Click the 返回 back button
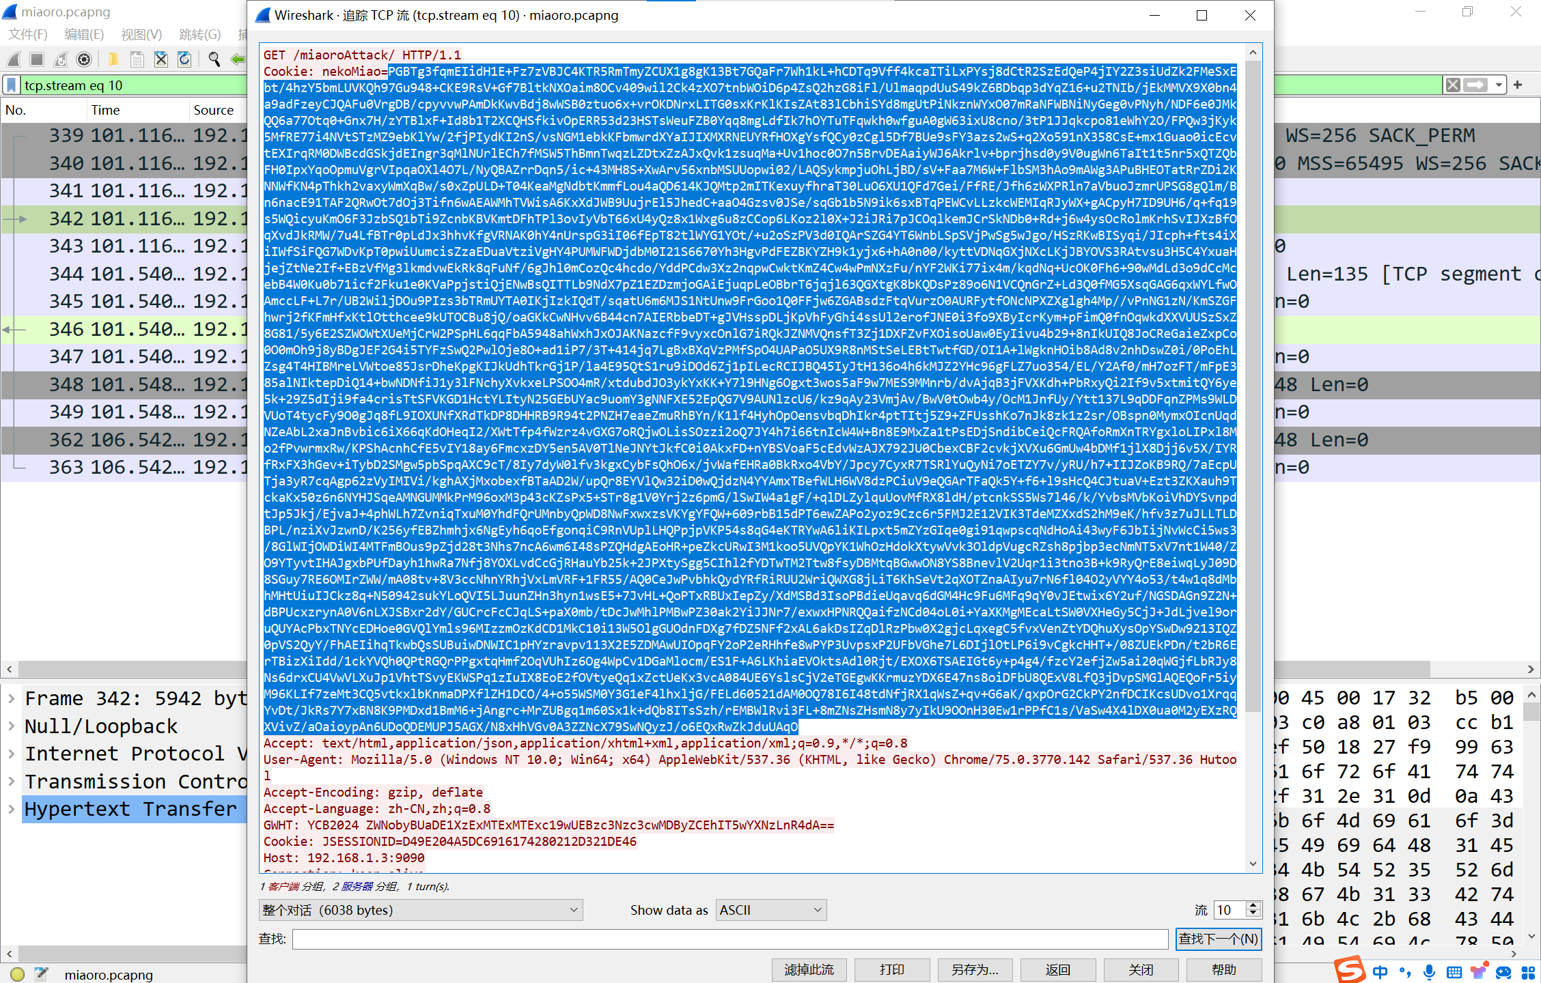This screenshot has width=1541, height=983. click(x=1058, y=969)
